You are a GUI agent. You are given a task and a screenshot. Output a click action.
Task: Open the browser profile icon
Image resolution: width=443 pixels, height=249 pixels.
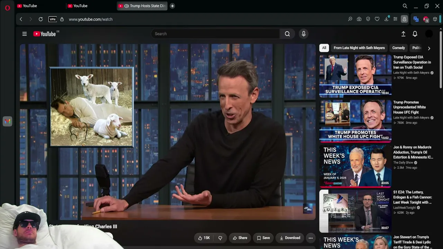coord(404,19)
